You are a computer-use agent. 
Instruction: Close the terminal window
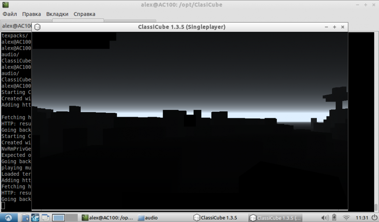(x=373, y=5)
